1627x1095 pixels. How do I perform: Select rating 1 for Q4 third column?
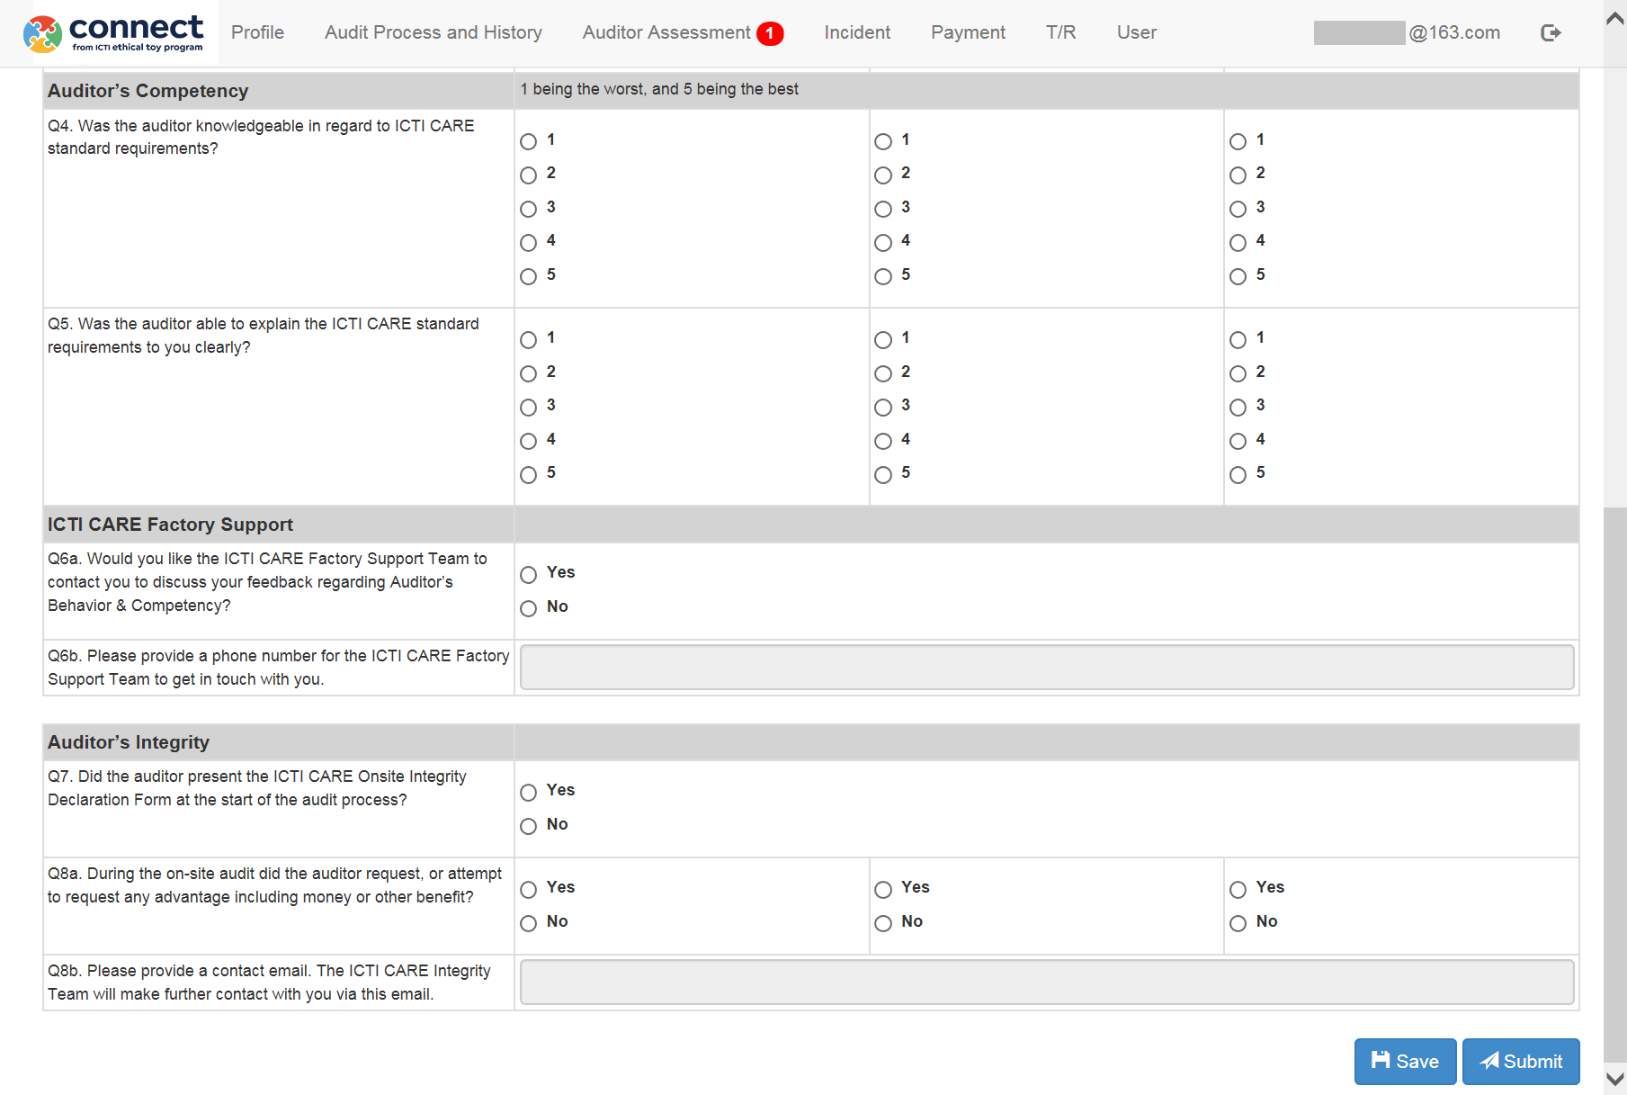click(x=1238, y=141)
